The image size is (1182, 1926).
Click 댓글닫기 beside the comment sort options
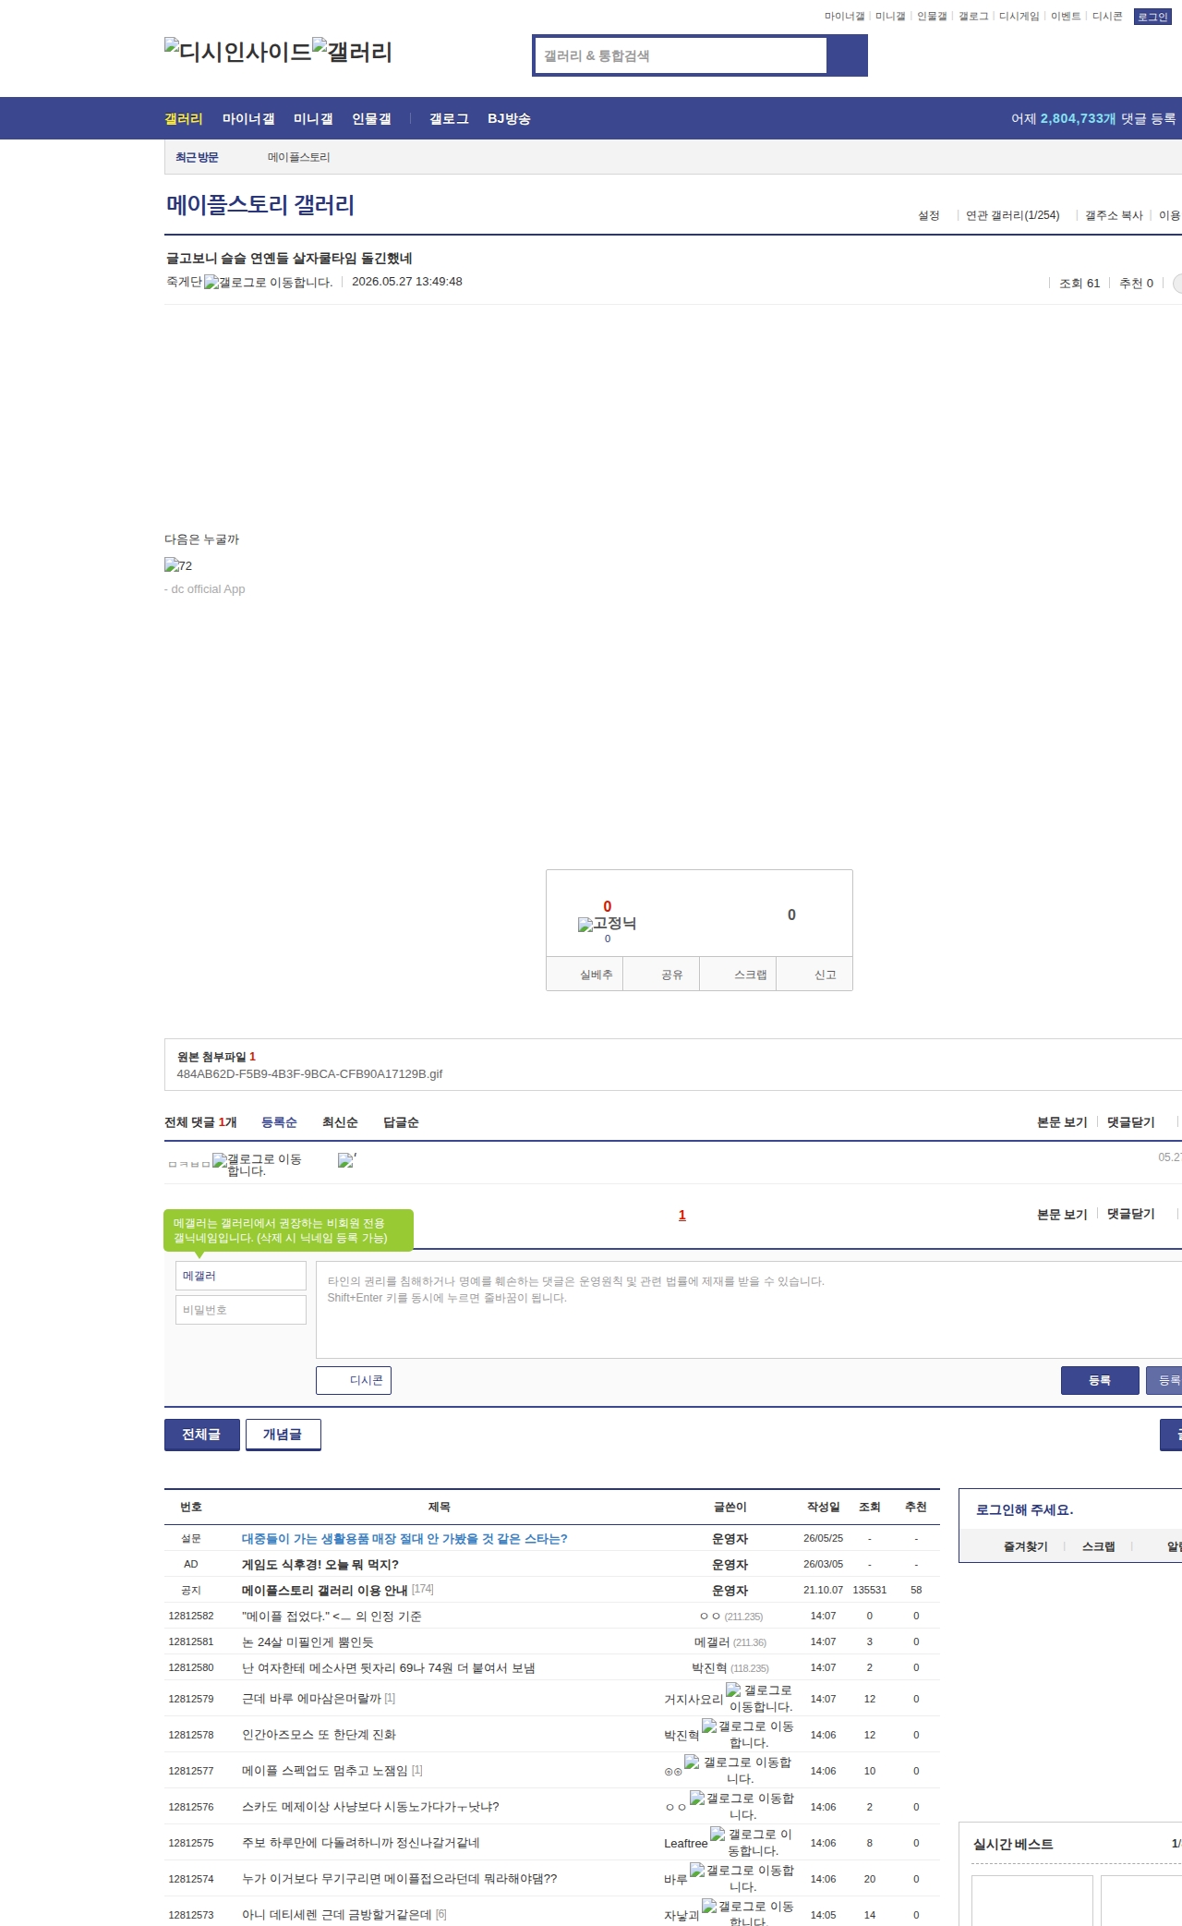[1130, 1121]
